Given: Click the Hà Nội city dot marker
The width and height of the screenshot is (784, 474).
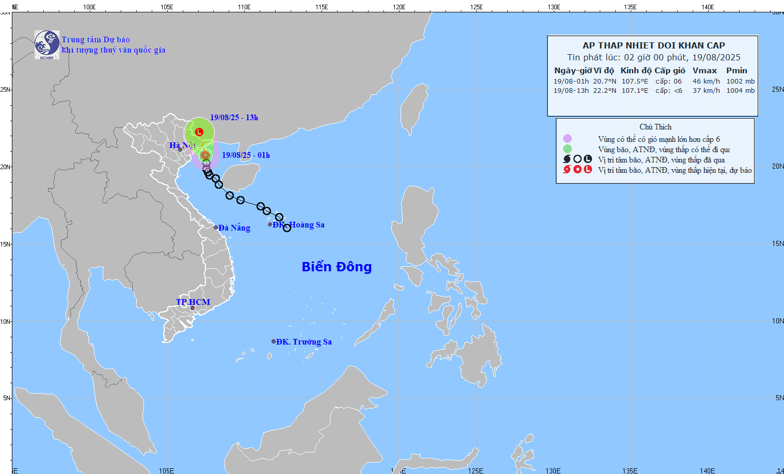Looking at the screenshot, I should click(x=180, y=150).
